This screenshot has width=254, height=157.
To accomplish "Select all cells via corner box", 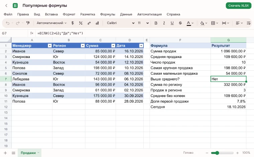I will coord(6,40).
